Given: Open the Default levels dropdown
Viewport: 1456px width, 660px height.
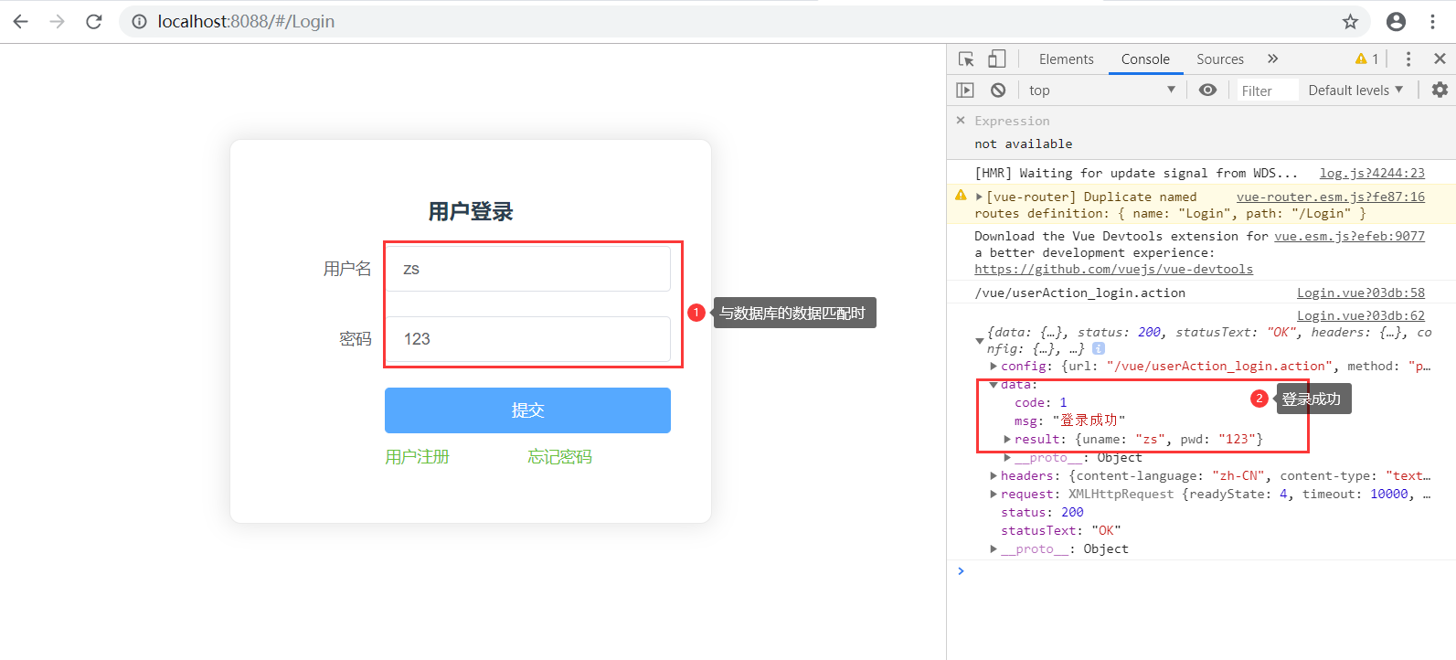Looking at the screenshot, I should coord(1355,90).
